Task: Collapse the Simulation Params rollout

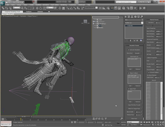Action: click(x=134, y=46)
